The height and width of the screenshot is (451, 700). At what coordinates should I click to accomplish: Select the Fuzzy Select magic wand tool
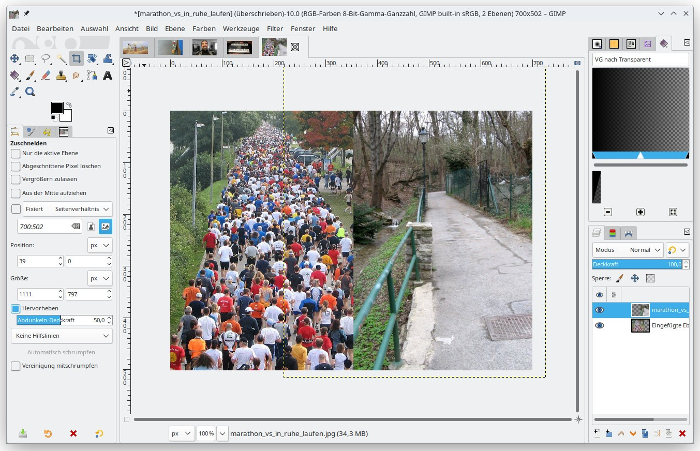tap(61, 59)
